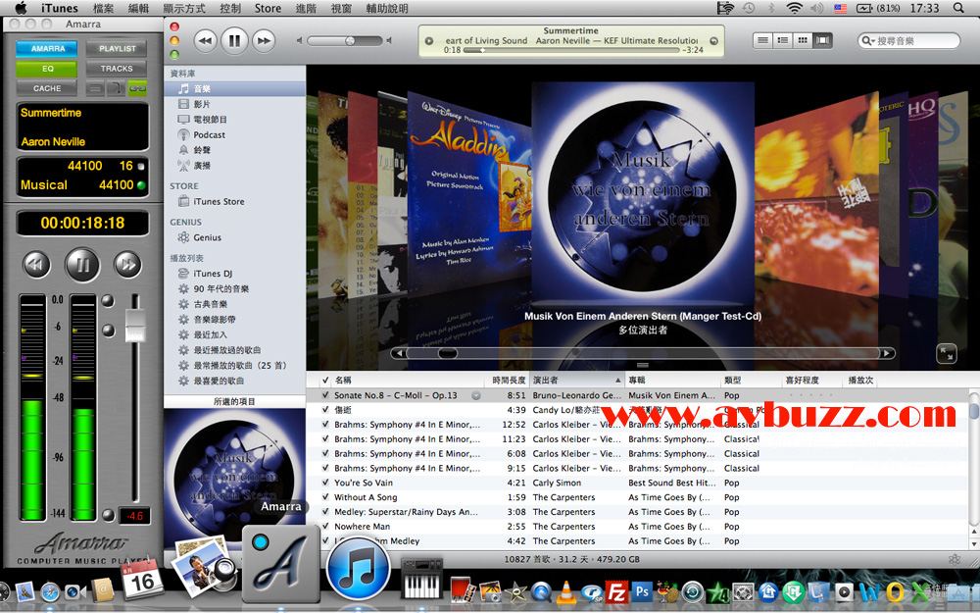Click the Amarra rewind round button
The height and width of the screenshot is (613, 980).
(36, 265)
